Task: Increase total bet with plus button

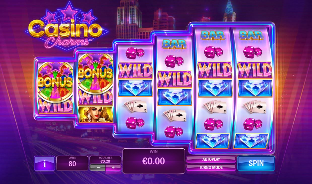Action: pos(113,168)
